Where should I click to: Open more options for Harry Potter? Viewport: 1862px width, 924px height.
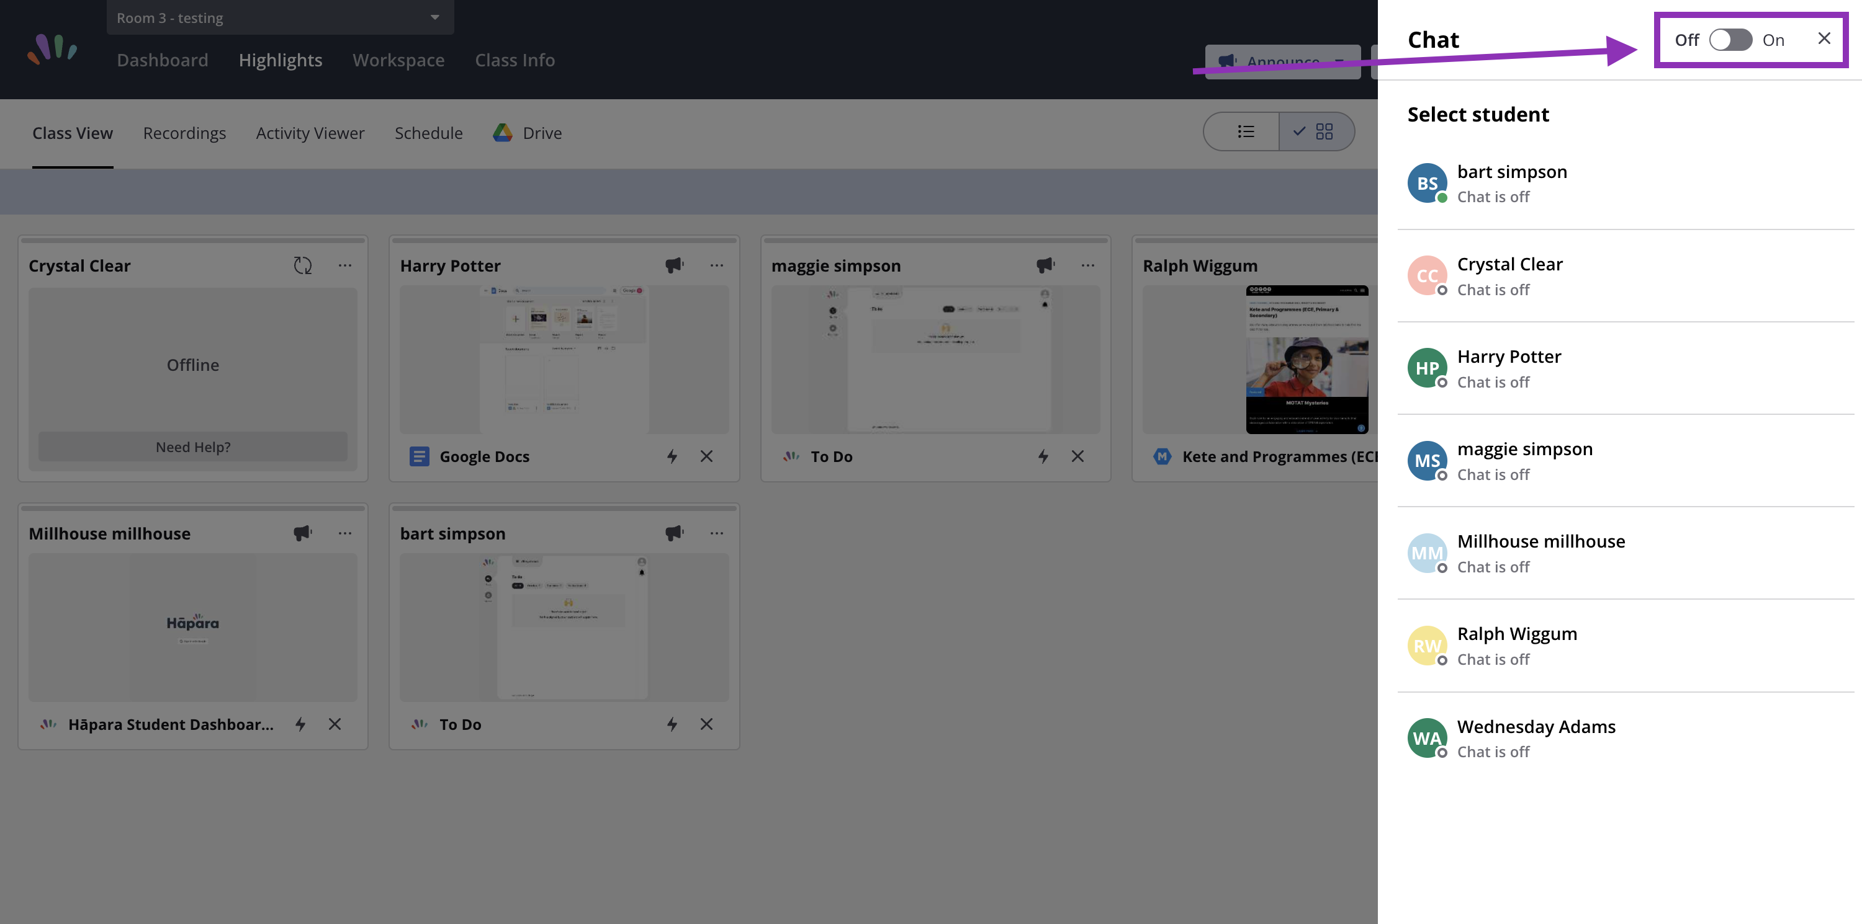coord(716,265)
